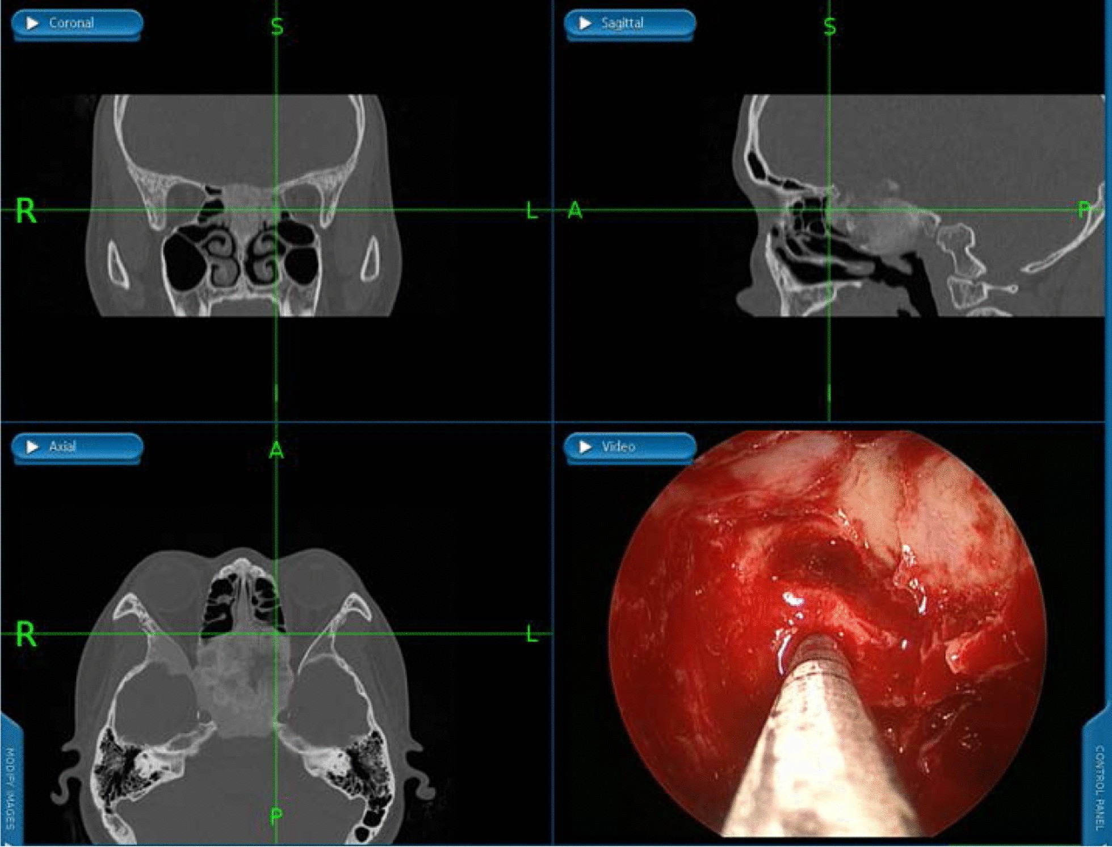Click play arrow icon on Video button
Viewport: 1112px width, 847px height.
(585, 447)
